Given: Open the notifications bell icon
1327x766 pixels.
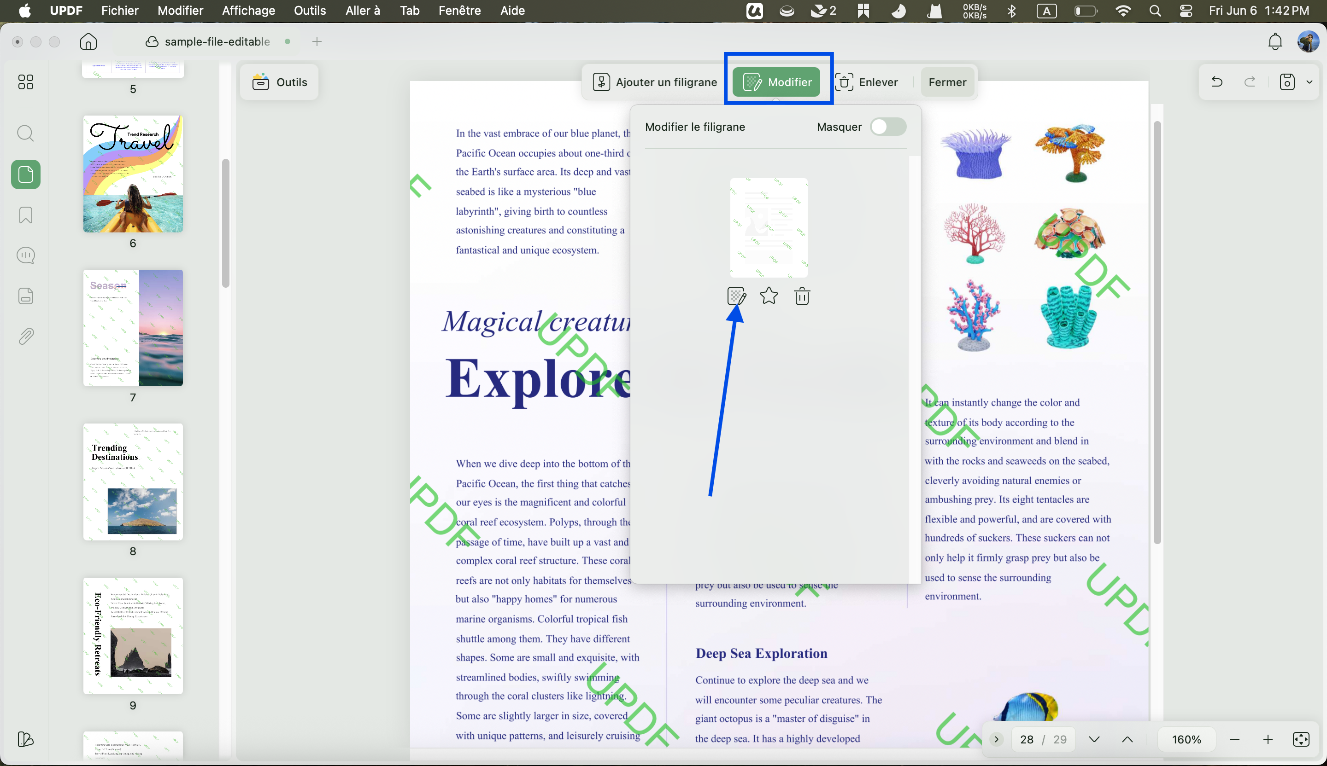Looking at the screenshot, I should click(1275, 41).
